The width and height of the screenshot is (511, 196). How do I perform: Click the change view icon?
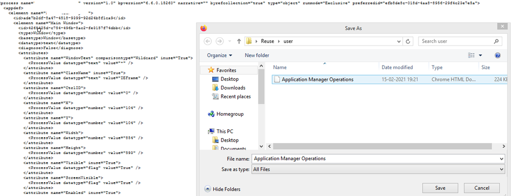coord(471,55)
